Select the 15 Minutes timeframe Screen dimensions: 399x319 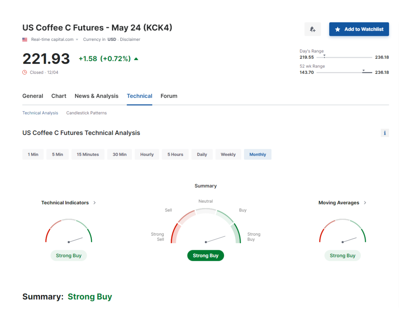pyautogui.click(x=88, y=155)
